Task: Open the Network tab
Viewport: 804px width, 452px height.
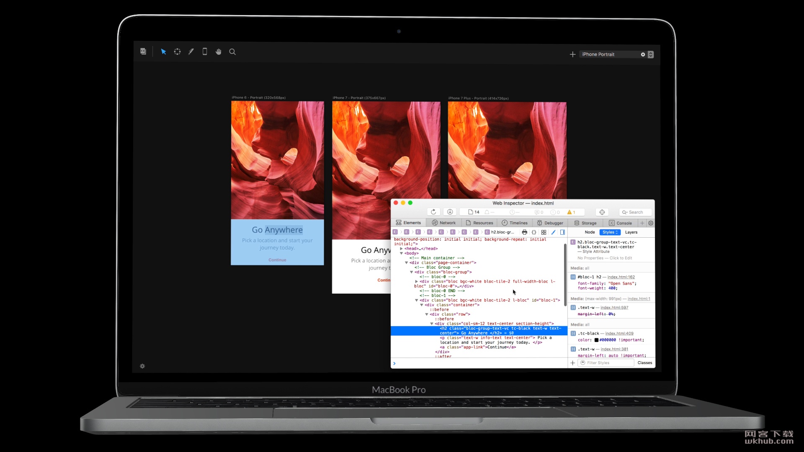Action: tap(444, 223)
